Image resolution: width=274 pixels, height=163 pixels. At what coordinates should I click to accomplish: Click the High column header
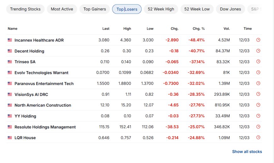coord(127,29)
